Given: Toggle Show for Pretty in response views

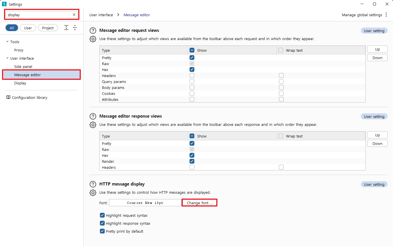Looking at the screenshot, I should [x=192, y=143].
